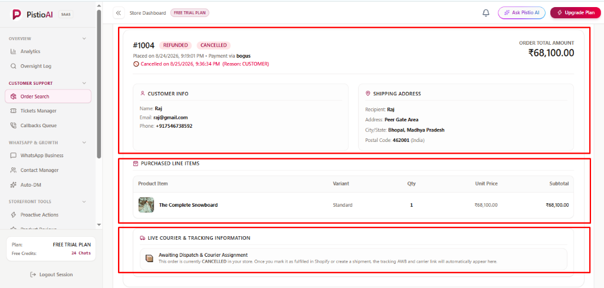Click the FREE TRIAL PLAN badge in header

[189, 13]
